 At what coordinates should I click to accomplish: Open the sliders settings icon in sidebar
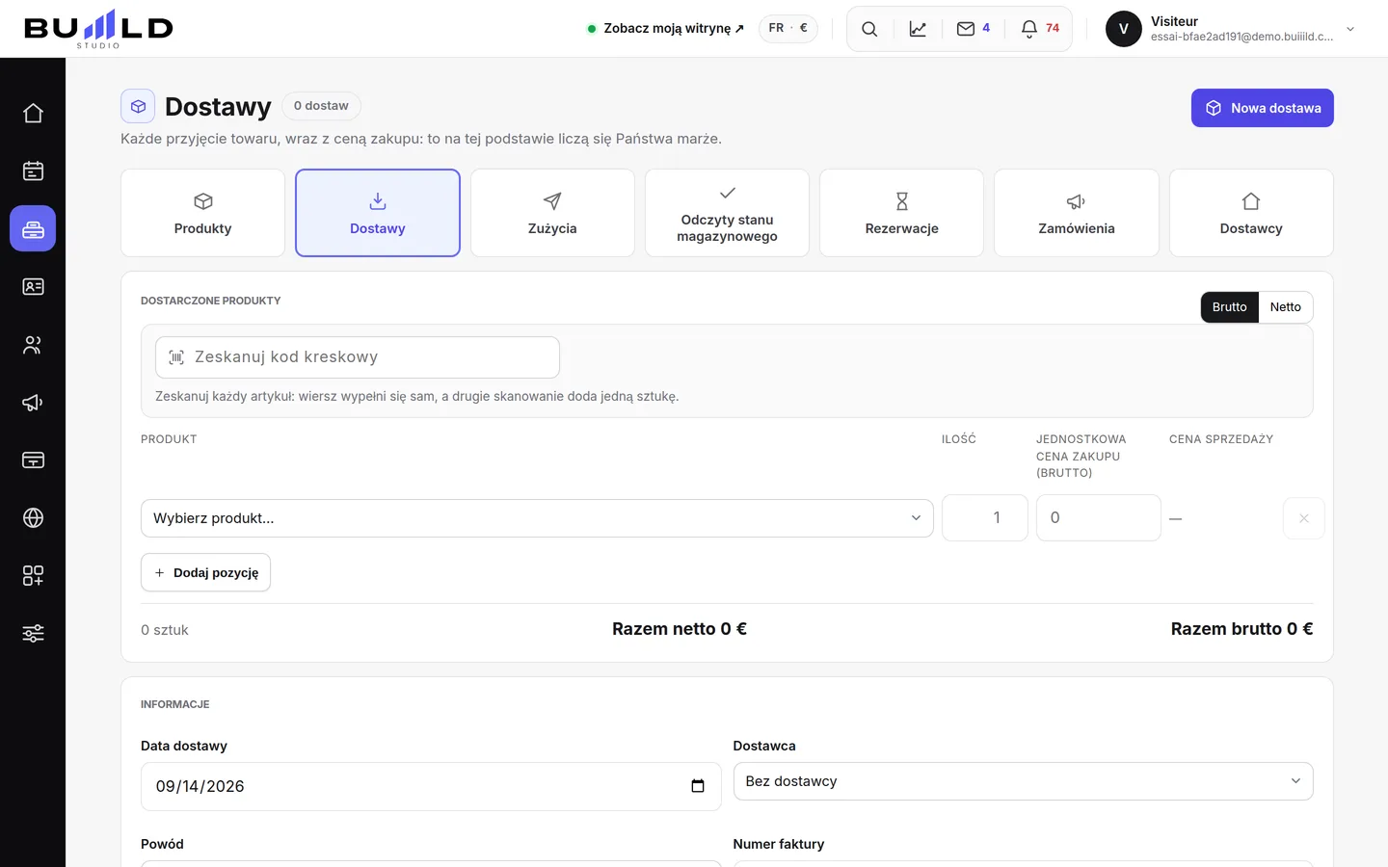[33, 634]
